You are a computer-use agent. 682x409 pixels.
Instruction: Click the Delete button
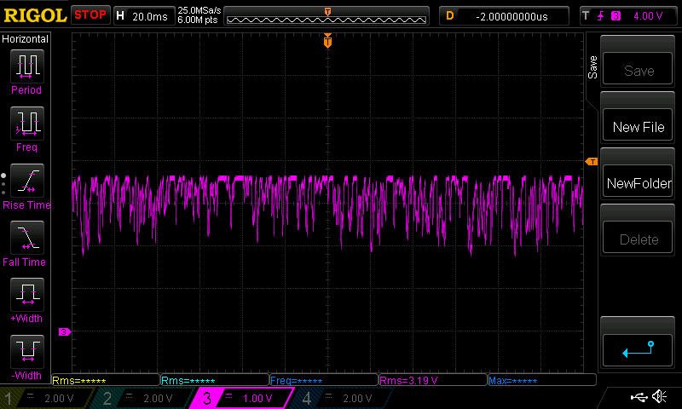(638, 238)
